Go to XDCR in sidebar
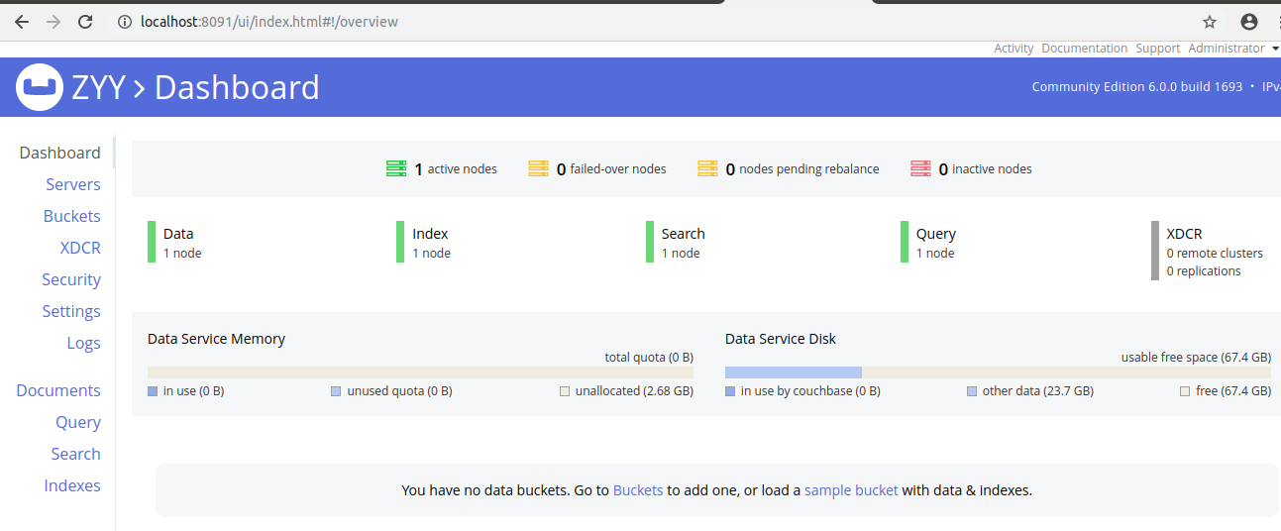 pyautogui.click(x=80, y=248)
